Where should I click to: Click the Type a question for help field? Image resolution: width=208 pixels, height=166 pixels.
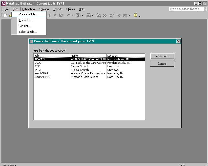tap(186, 9)
